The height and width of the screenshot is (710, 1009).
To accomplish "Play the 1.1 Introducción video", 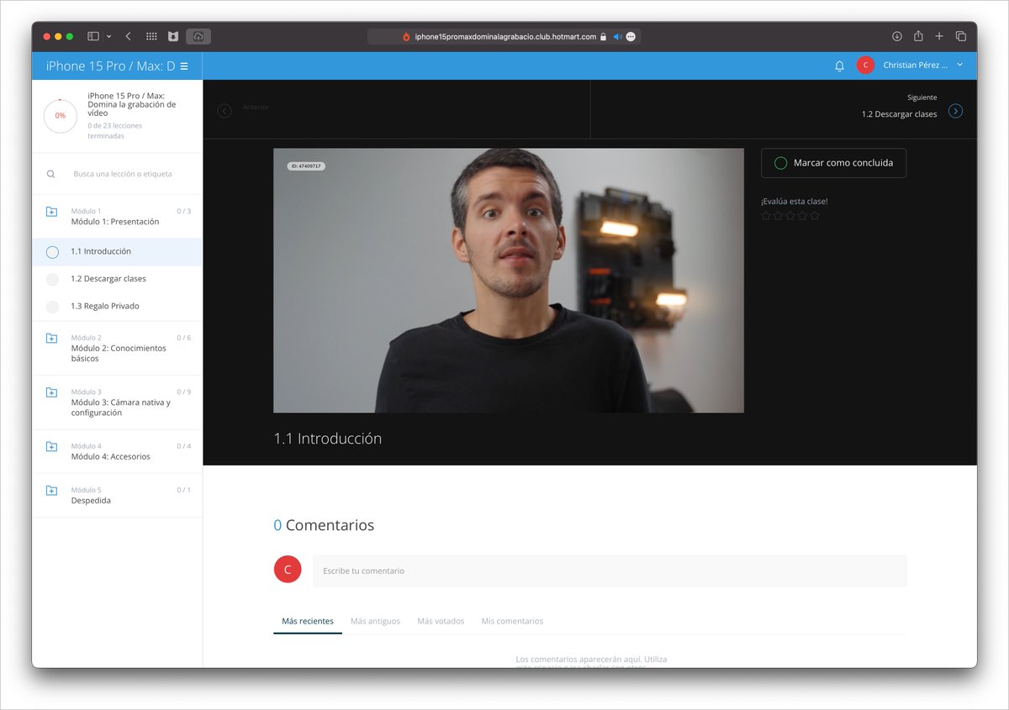I will pyautogui.click(x=509, y=281).
